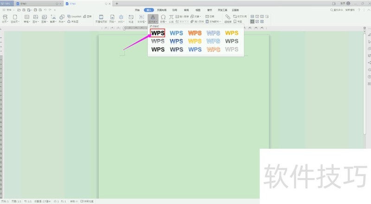Switch to the Cloud Service (云服务) tab

click(x=235, y=10)
